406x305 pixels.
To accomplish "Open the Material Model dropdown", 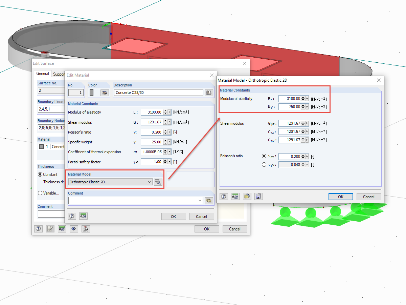I will [x=149, y=182].
